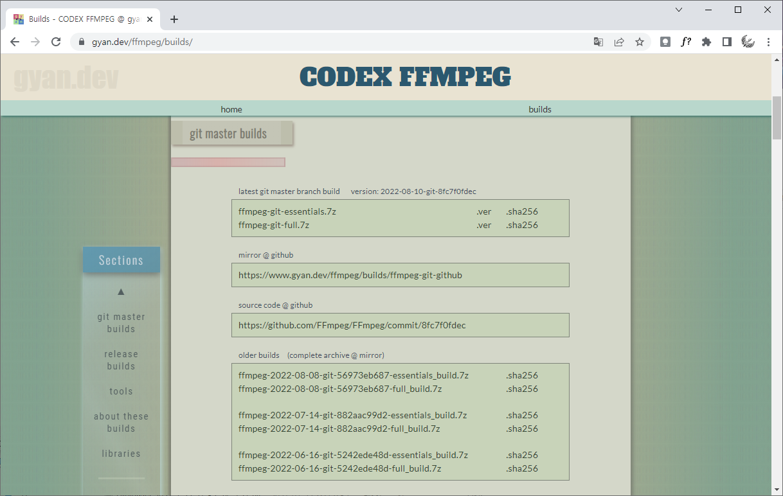This screenshot has width=783, height=496.
Task: Click the browser forward arrow
Action: pyautogui.click(x=35, y=42)
